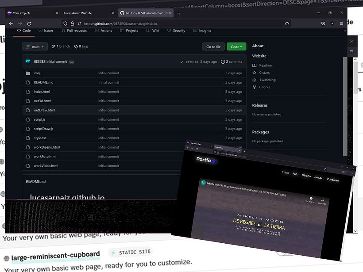The image size is (363, 272).
Task: View the 1 branch link
Action: point(61,46)
